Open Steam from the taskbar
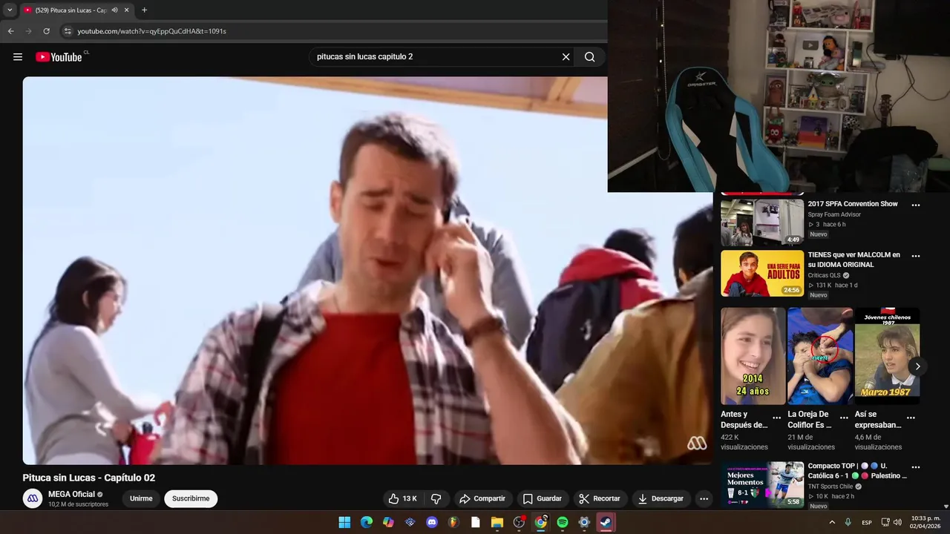Viewport: 950px width, 534px height. click(606, 522)
